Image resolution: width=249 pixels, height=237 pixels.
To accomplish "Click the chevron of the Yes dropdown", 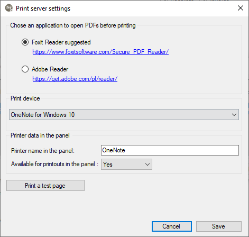I will click(x=147, y=165).
